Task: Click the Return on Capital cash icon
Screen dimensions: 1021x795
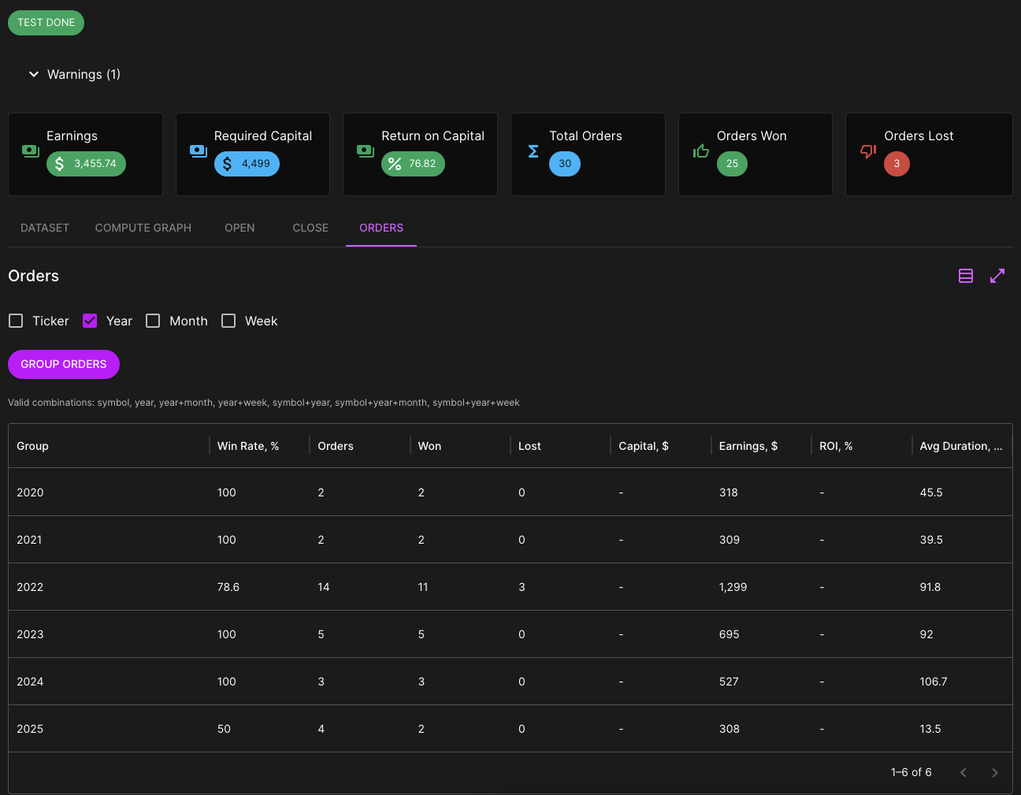Action: [366, 151]
